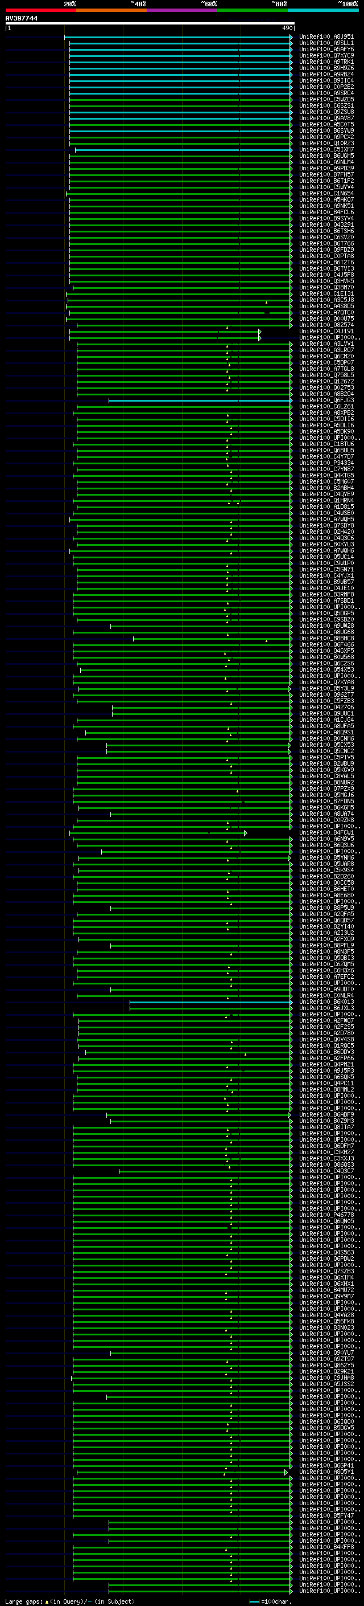Click the cyan alignment bar for A8J951

[x=178, y=37]
